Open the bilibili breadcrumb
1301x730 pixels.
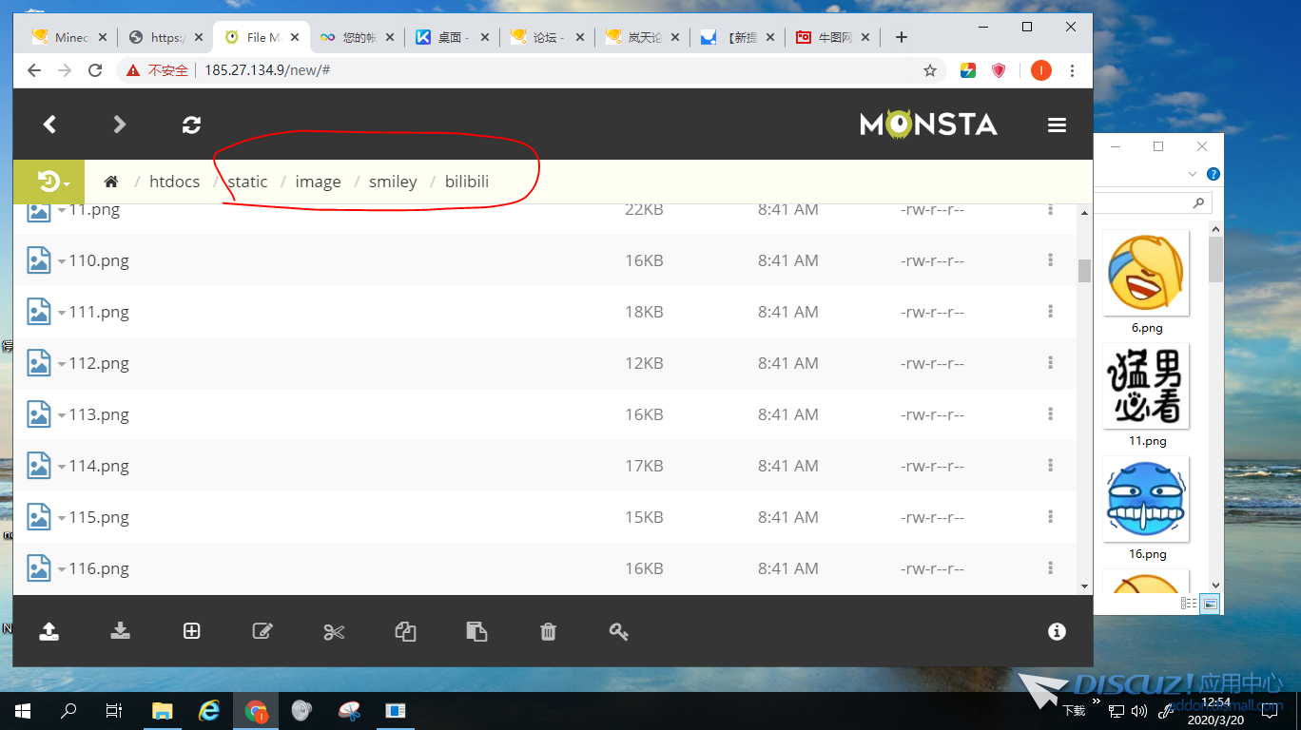tap(467, 182)
